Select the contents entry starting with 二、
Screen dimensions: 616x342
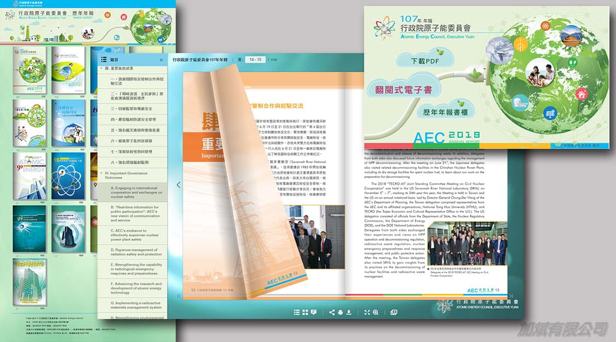pos(132,96)
